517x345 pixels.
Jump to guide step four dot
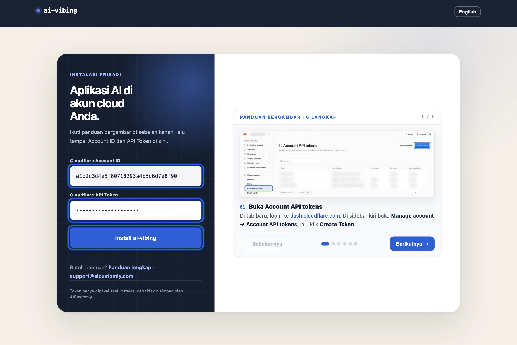tap(345, 244)
